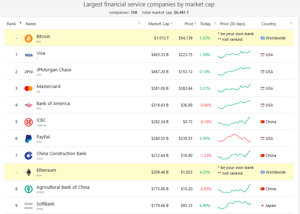The image size is (300, 214).
Task: Click the Market Cap column header
Action: [x=159, y=24]
